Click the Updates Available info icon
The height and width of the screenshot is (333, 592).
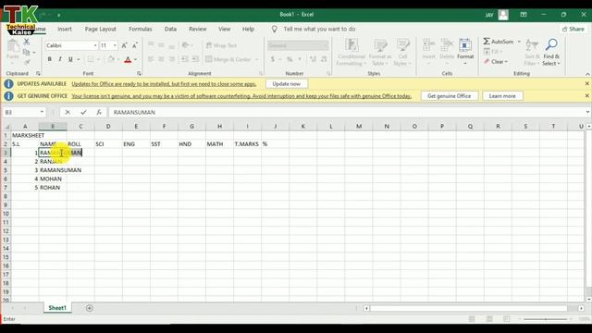(8, 84)
